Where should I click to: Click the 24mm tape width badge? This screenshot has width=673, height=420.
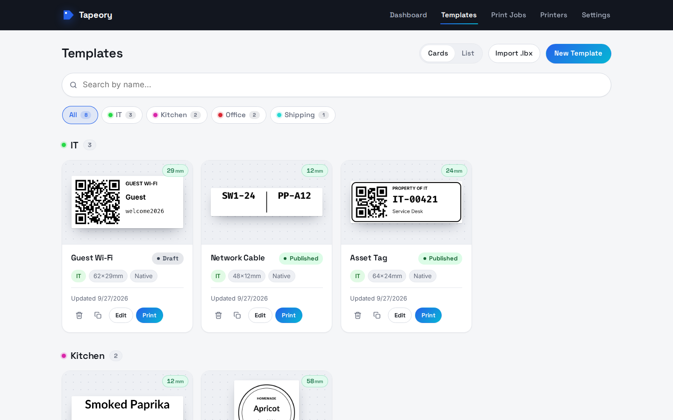pyautogui.click(x=454, y=171)
